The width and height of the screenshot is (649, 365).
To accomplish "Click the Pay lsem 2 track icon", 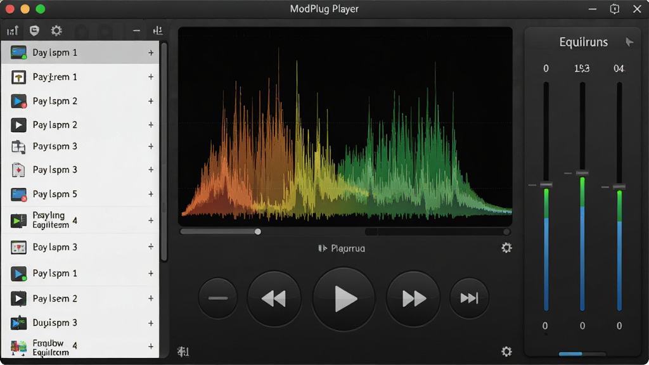I will point(18,298).
